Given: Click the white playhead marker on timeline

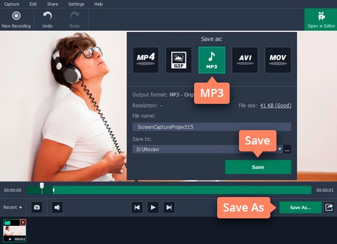Looking at the screenshot, I should (x=42, y=186).
